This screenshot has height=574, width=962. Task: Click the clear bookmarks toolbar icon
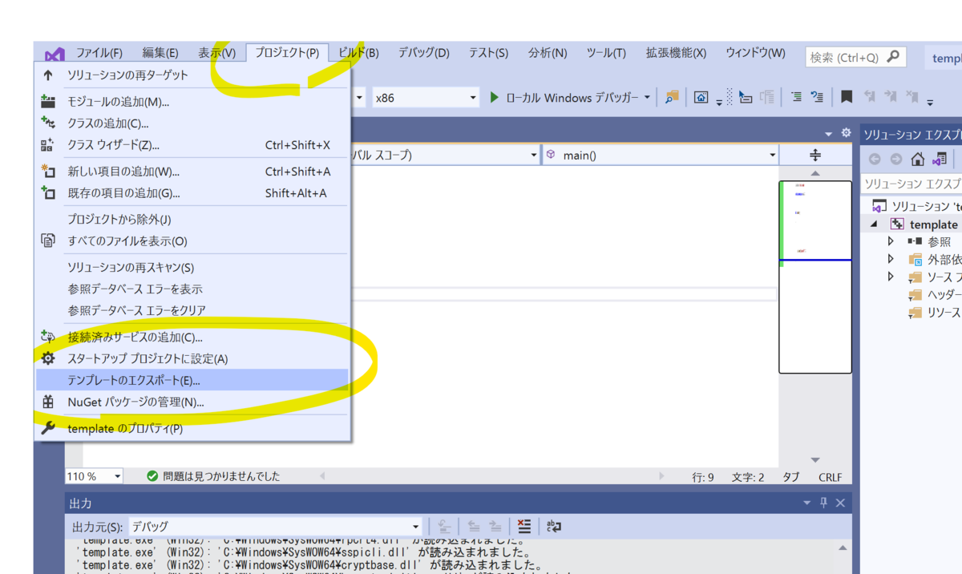pos(911,97)
